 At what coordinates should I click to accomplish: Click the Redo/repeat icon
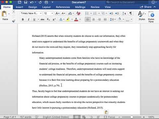point(40,2)
